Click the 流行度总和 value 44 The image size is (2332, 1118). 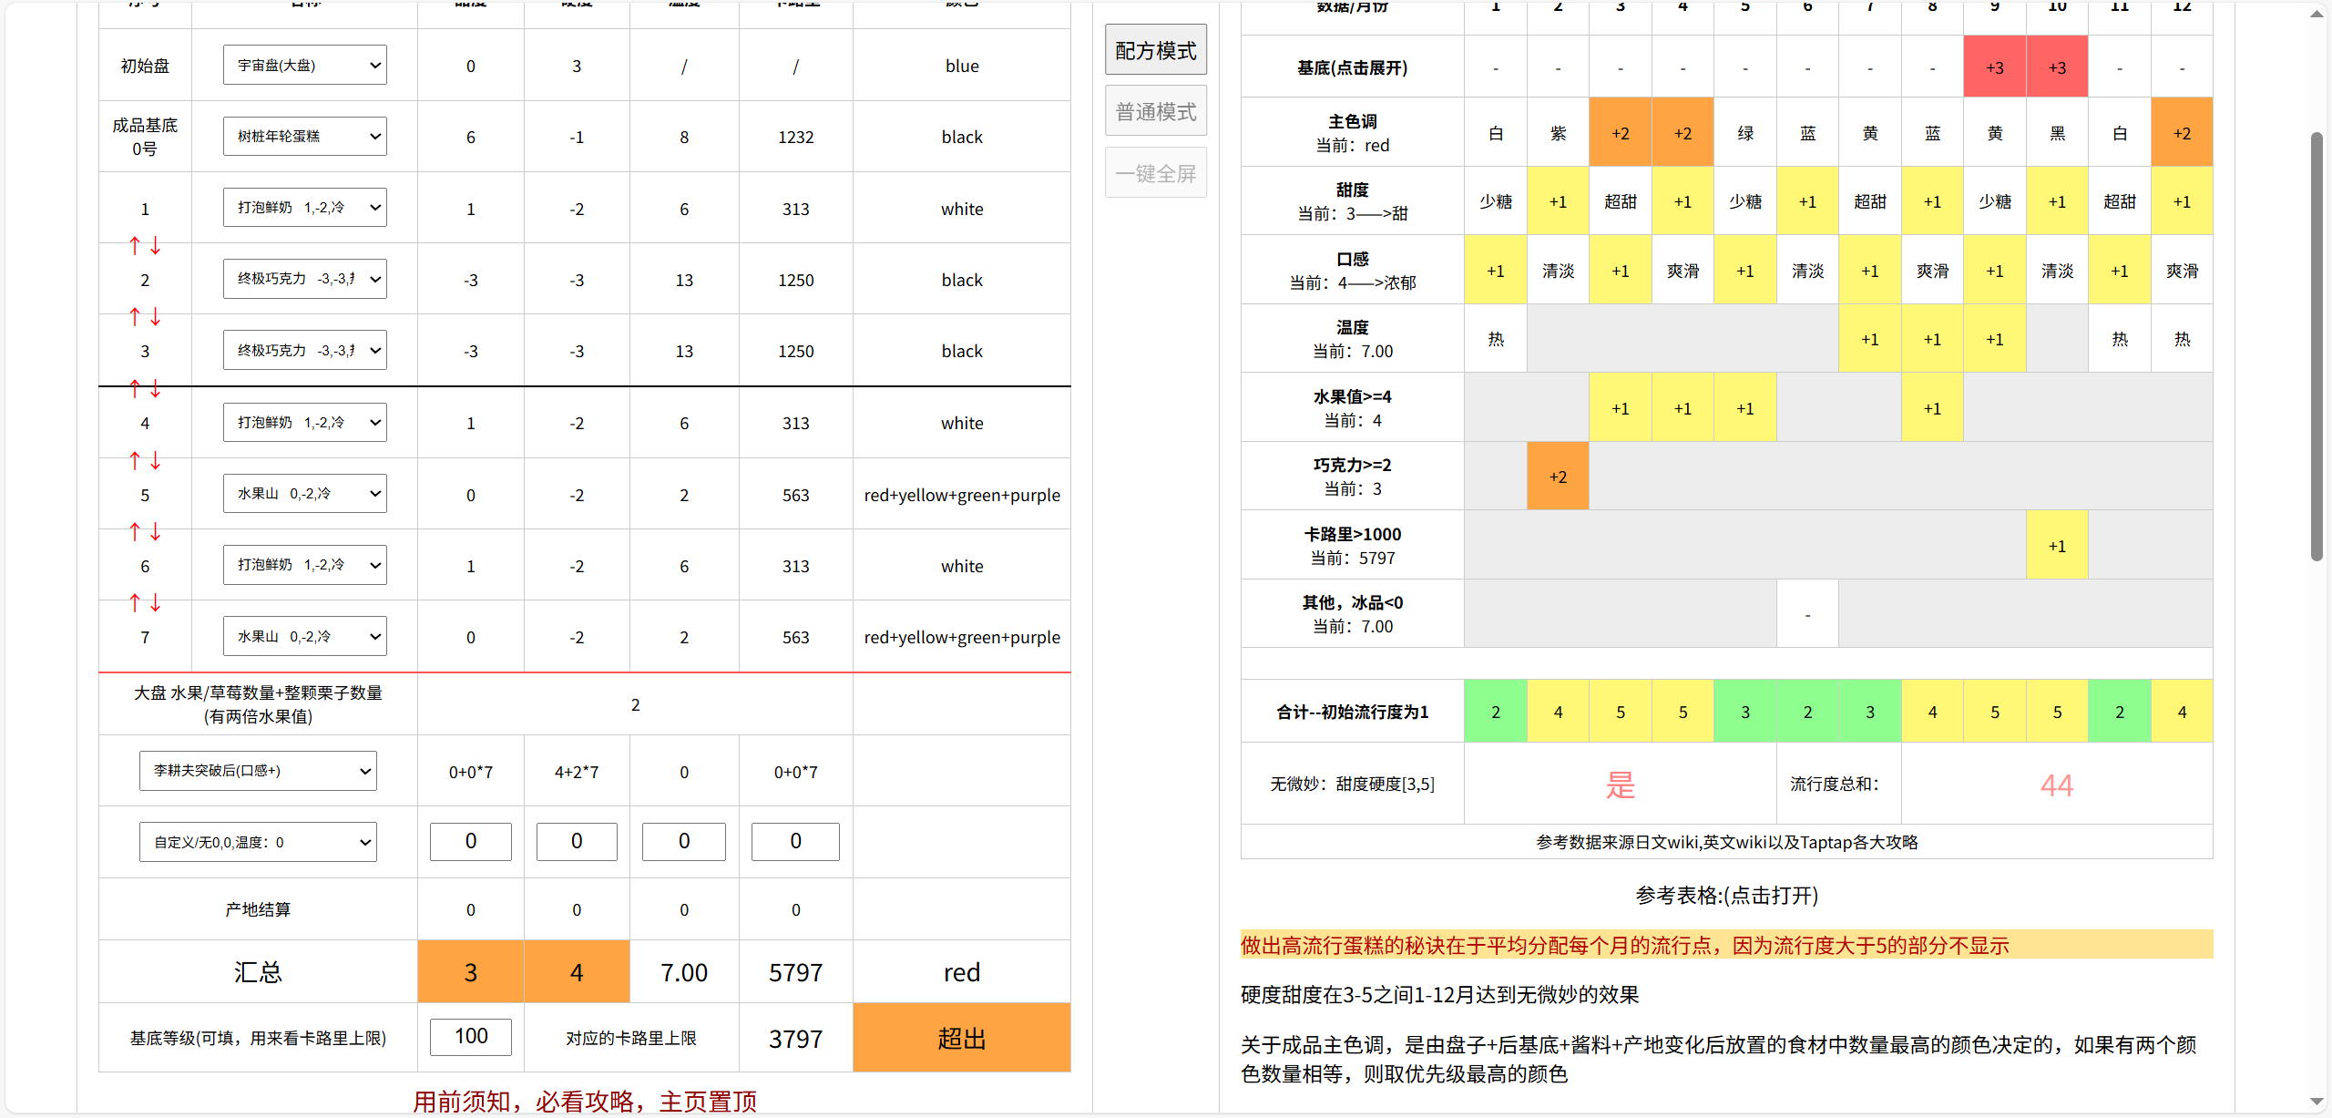pos(2057,785)
